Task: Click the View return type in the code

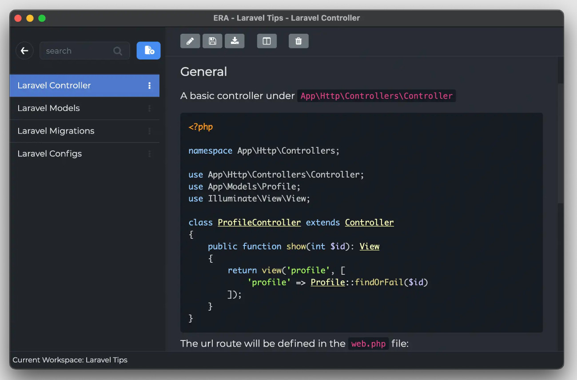Action: pyautogui.click(x=370, y=246)
